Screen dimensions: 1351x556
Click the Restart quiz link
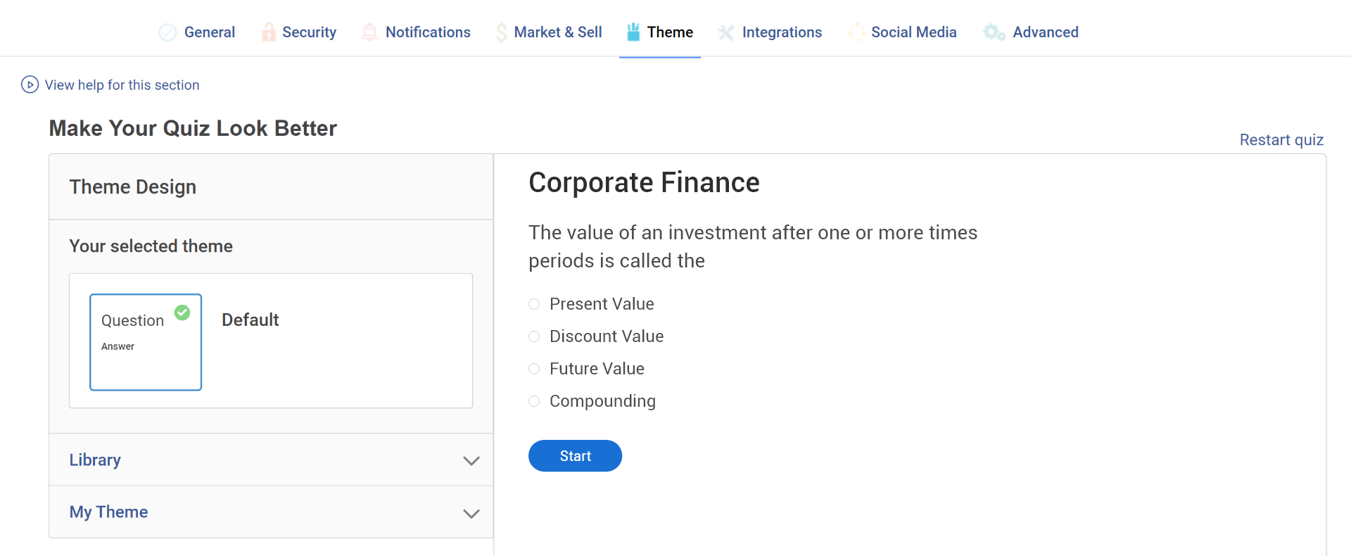click(1281, 140)
